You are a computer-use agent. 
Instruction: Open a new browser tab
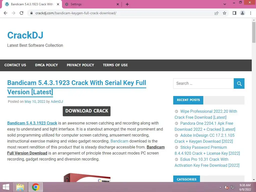tap(127, 4)
